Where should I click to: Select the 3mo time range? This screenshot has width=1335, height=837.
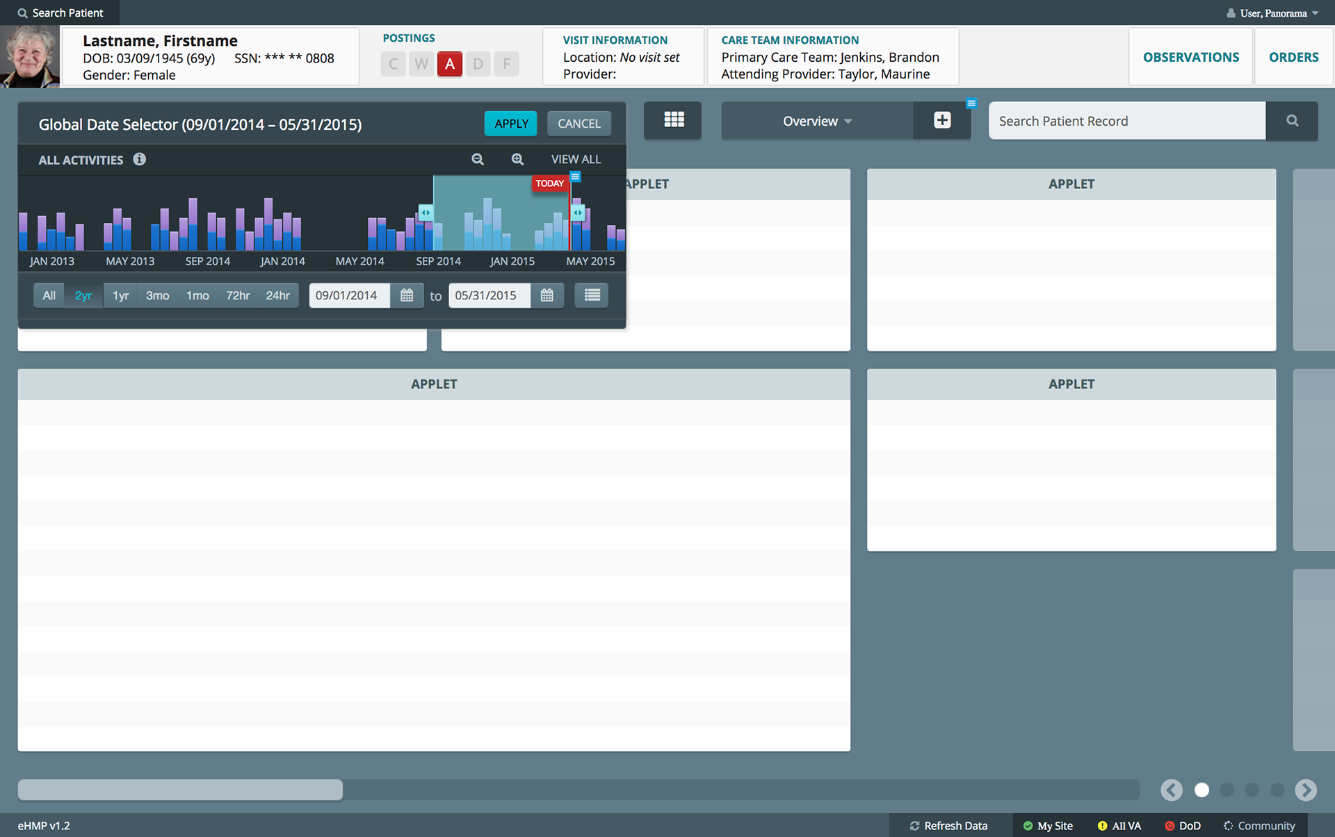[x=157, y=295]
